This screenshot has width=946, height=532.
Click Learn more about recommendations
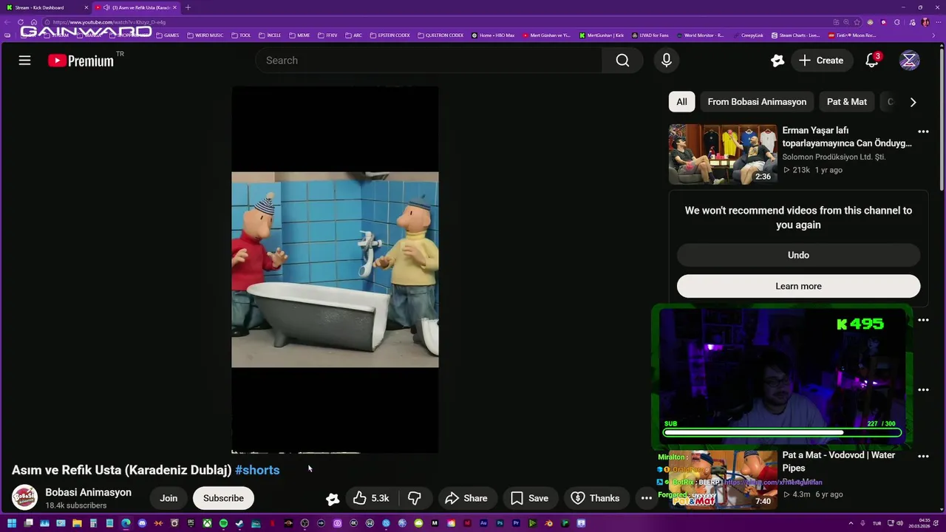tap(798, 286)
